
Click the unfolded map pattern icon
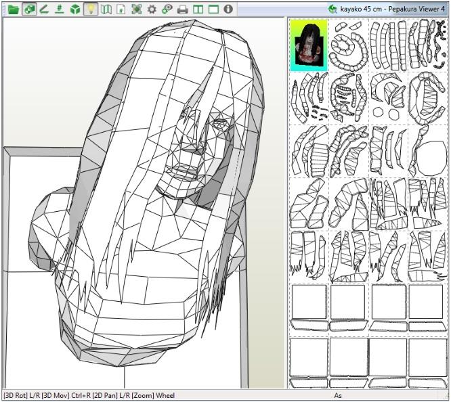[106, 9]
